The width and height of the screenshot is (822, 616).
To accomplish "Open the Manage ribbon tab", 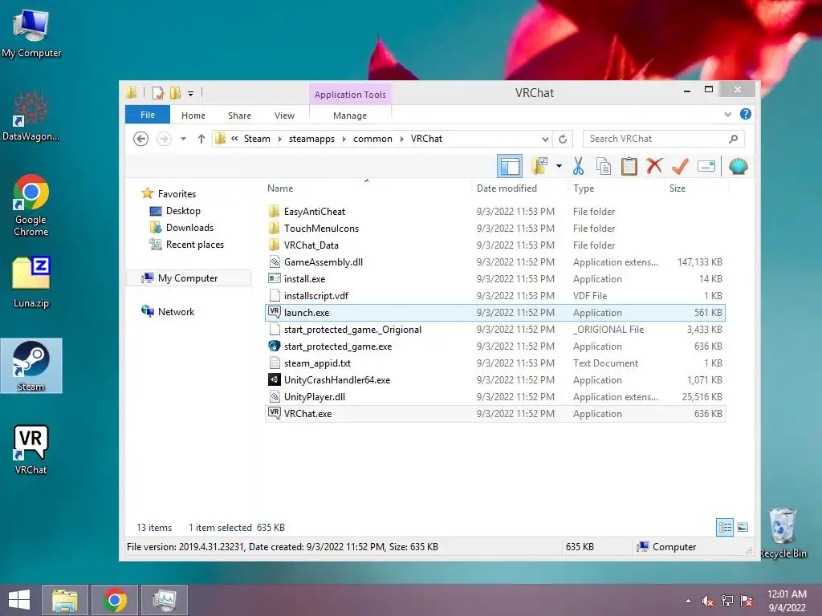I will tap(350, 115).
